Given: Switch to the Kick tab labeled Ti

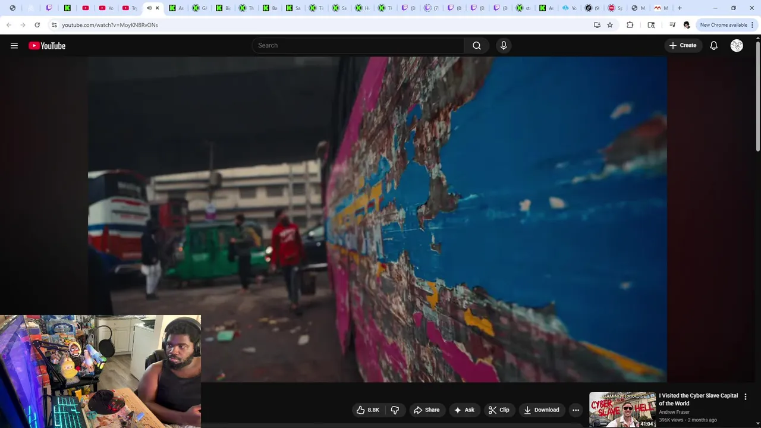Looking at the screenshot, I should (x=316, y=8).
